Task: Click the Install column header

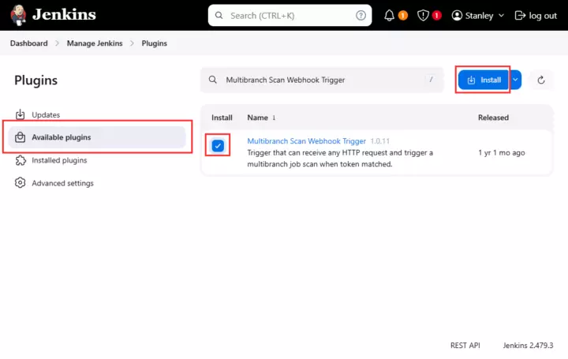Action: [222, 118]
